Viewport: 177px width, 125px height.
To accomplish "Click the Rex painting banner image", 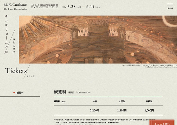I will [x=98, y=40].
